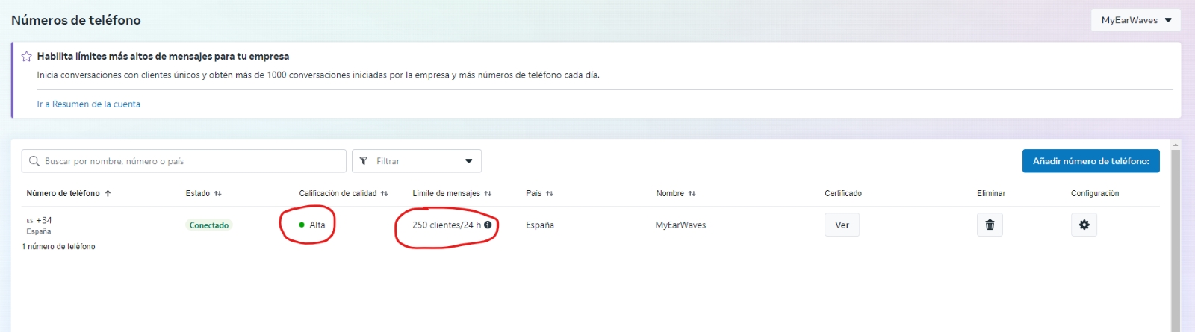Click the Ver certificate button

point(842,225)
